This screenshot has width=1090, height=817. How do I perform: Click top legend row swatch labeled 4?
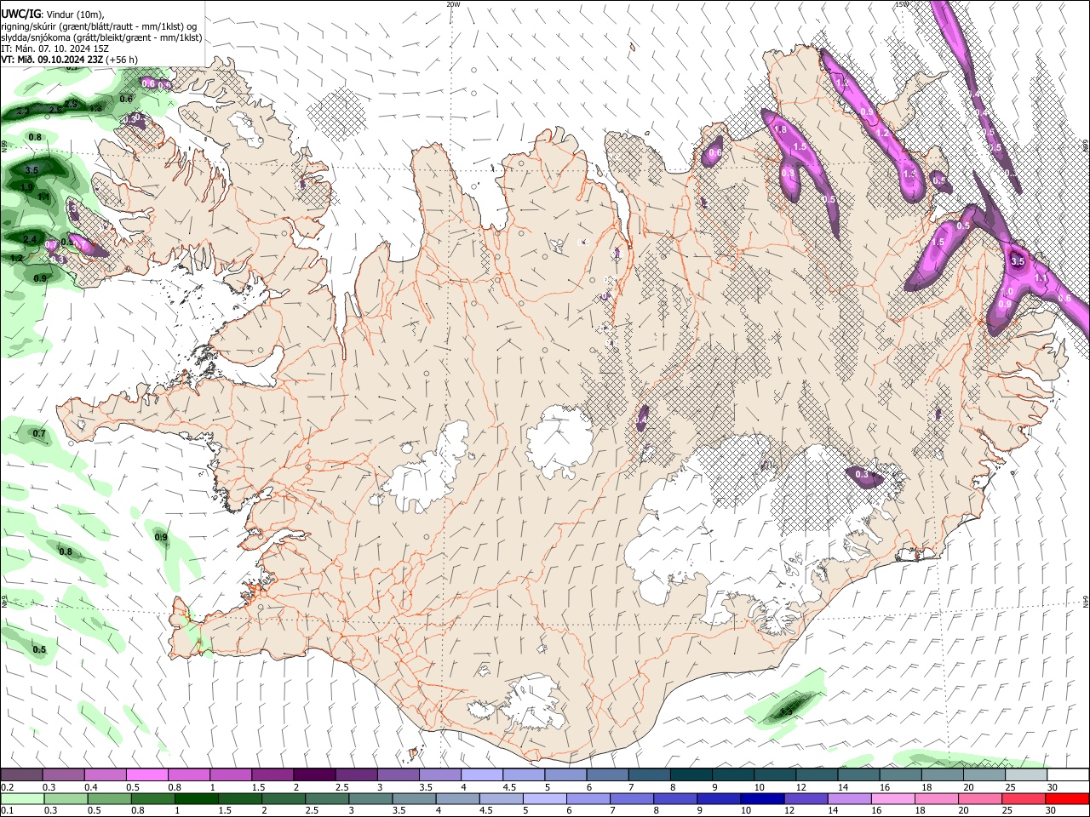pyautogui.click(x=482, y=775)
